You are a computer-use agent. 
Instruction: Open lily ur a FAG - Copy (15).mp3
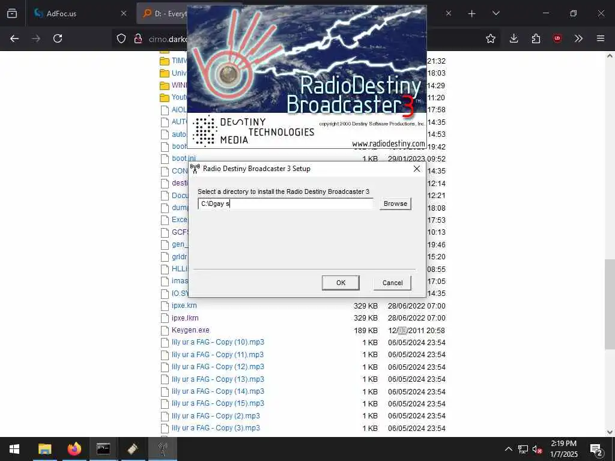tap(217, 403)
